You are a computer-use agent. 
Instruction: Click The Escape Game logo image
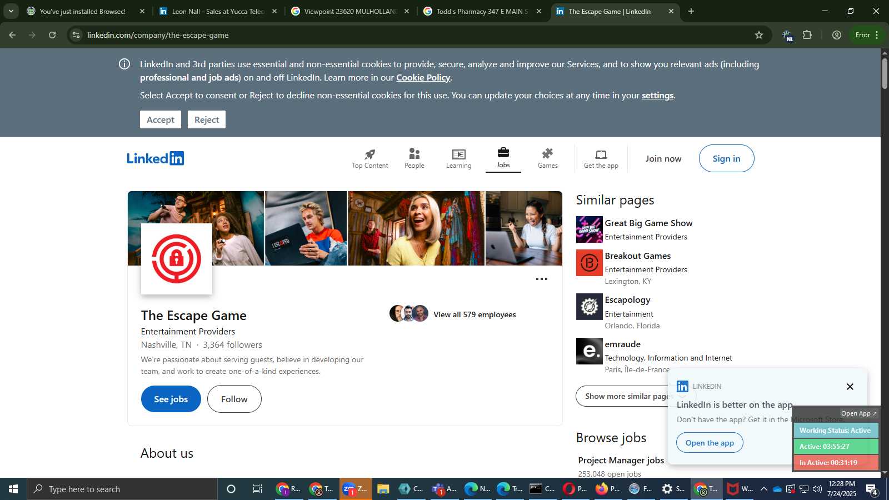[x=177, y=259]
